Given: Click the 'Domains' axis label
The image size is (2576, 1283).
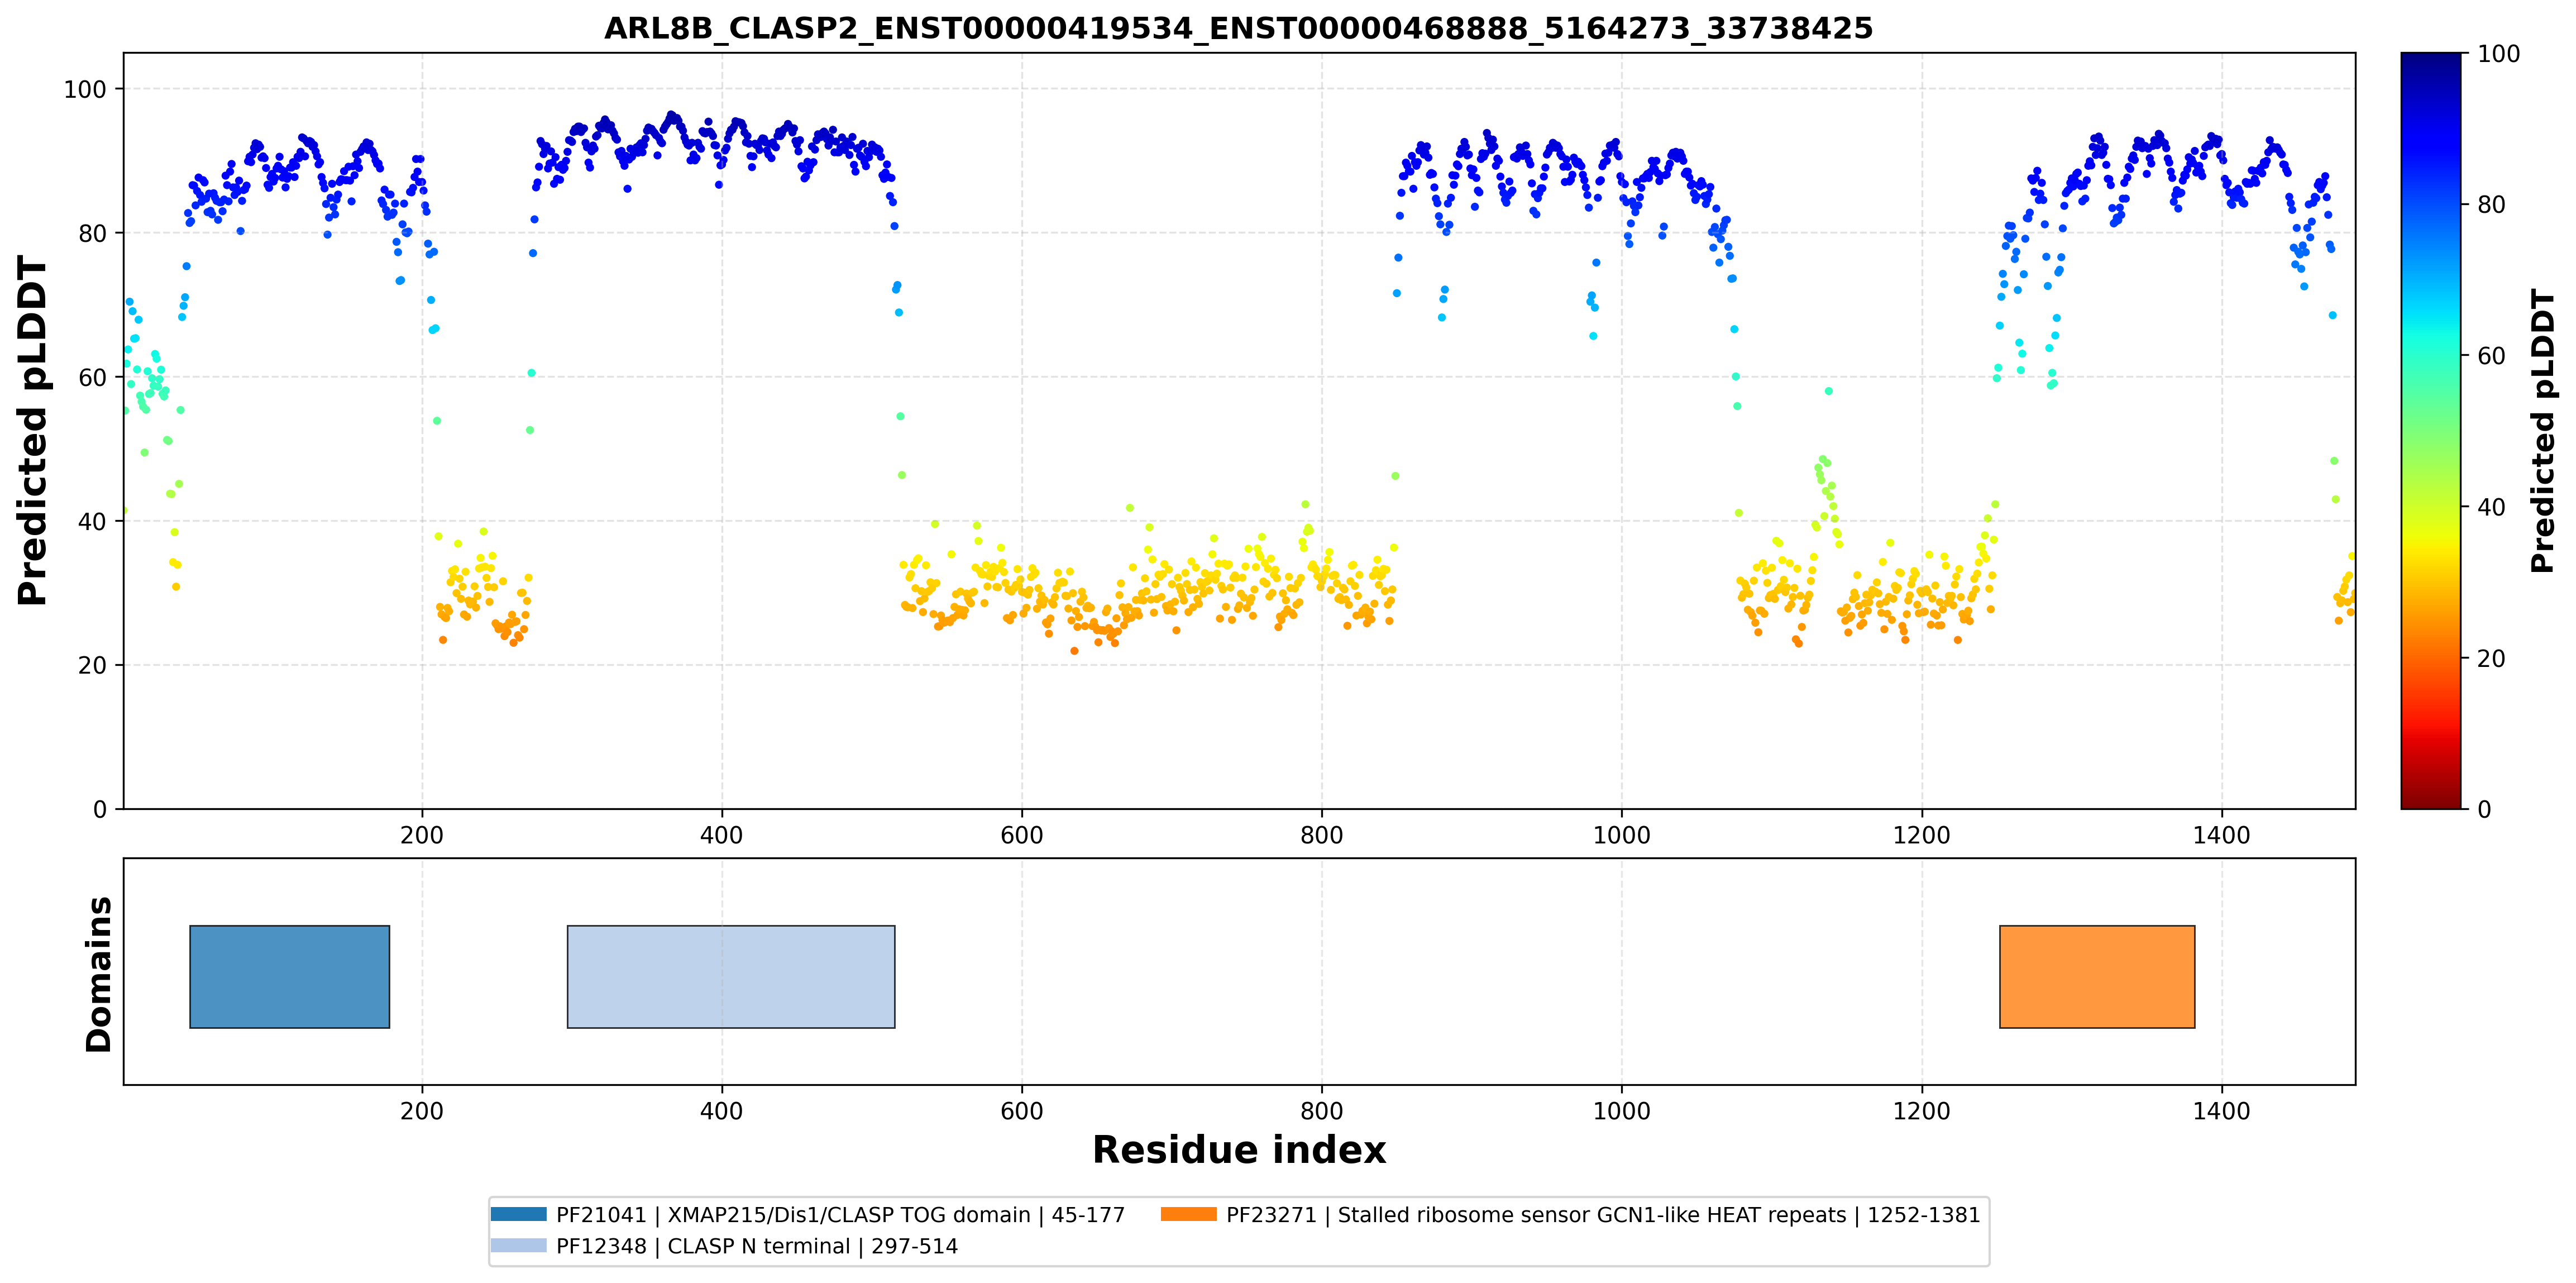Looking at the screenshot, I should pyautogui.click(x=98, y=974).
